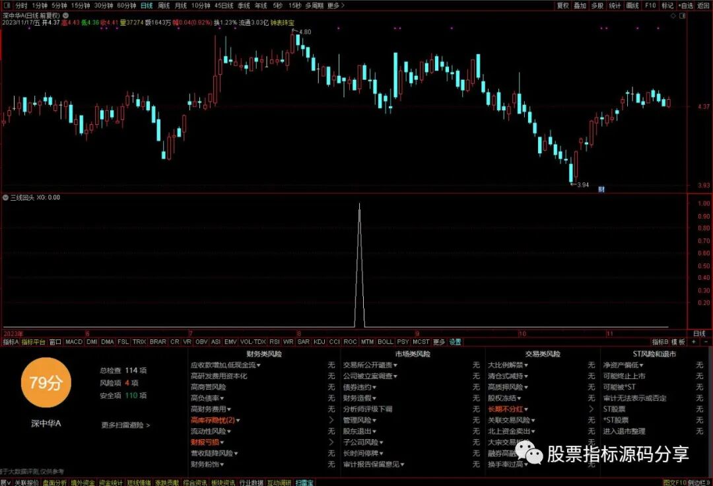
Task: Click 指标平台 in indicator bar
Action: (33, 342)
